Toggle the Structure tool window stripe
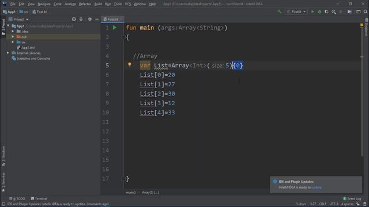The height and width of the screenshot is (207, 369). click(3, 156)
